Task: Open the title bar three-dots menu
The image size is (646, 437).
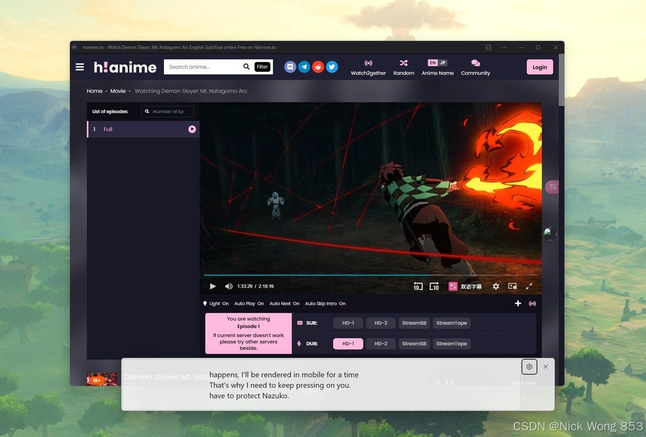Action: coord(504,47)
